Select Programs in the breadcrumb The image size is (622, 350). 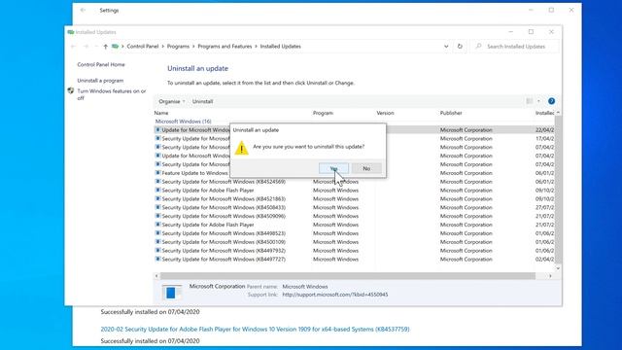pos(178,47)
